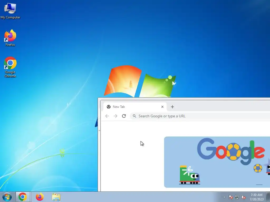Click Show Desktop button at taskbar end
Image resolution: width=270 pixels, height=202 pixels.
[268, 197]
